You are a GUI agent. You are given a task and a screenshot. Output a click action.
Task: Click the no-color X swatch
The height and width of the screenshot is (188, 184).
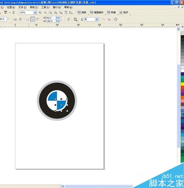coord(182,33)
